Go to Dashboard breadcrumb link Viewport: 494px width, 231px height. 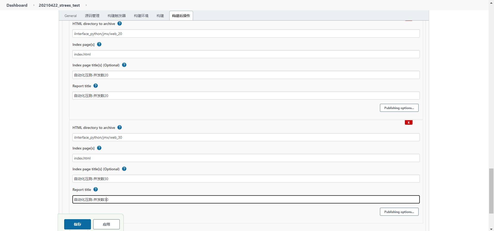tap(17, 5)
